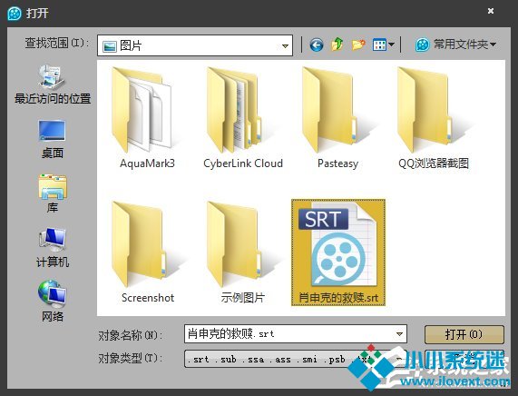Open the 常用文件夹 dropdown
The width and height of the screenshot is (518, 396).
(x=455, y=45)
